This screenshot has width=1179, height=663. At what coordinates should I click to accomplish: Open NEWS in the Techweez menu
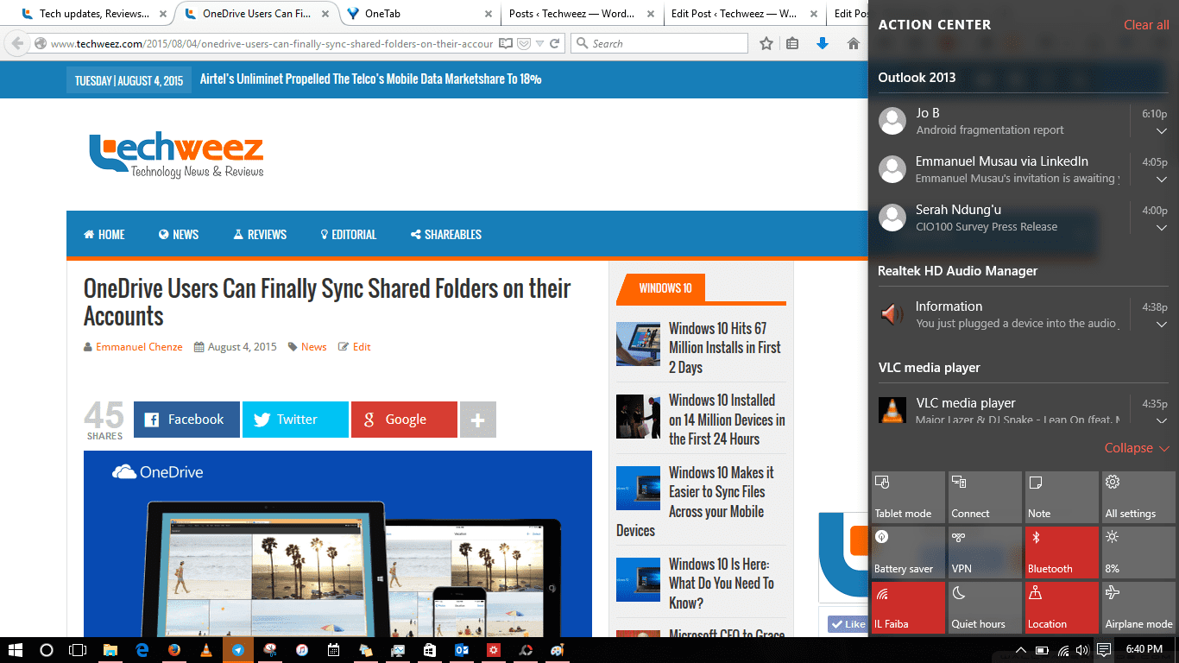[179, 234]
